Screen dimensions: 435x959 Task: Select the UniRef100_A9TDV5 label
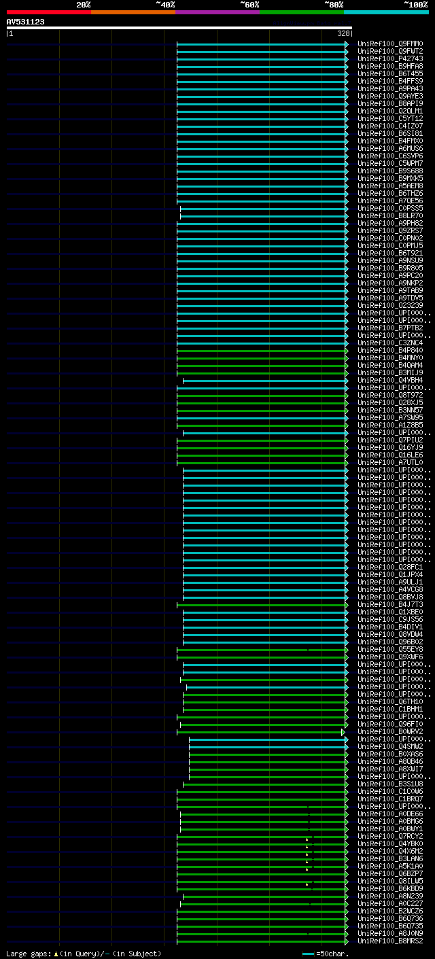pos(390,298)
